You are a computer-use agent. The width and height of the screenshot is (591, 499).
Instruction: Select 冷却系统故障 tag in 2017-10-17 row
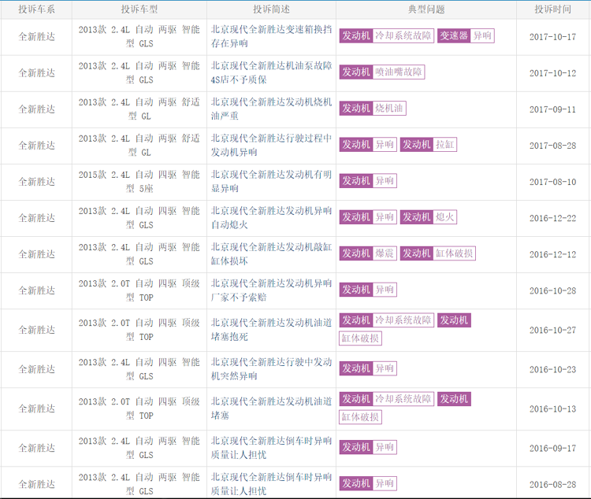click(x=387, y=35)
